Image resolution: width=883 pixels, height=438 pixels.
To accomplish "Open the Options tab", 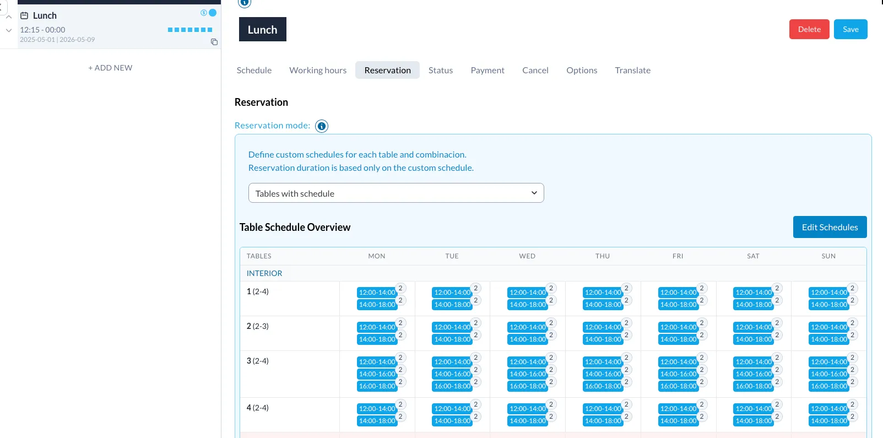I will pos(582,70).
